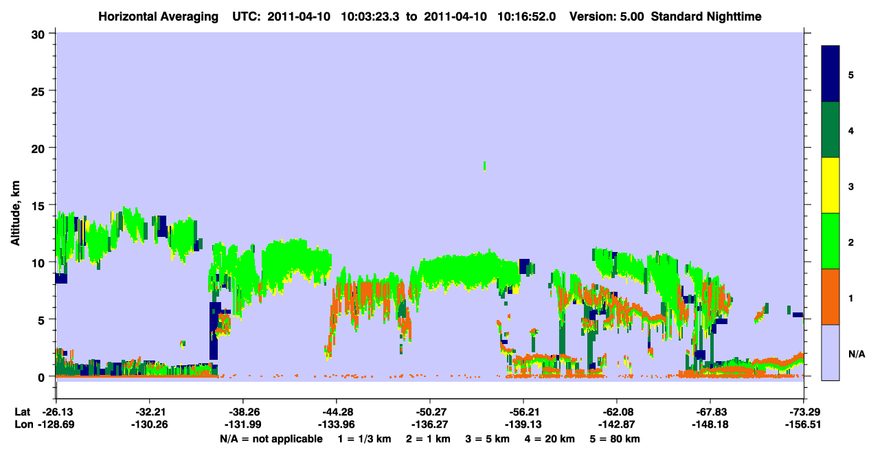
Task: Click the bright green colorbar segment labeled 2
Action: (x=830, y=241)
